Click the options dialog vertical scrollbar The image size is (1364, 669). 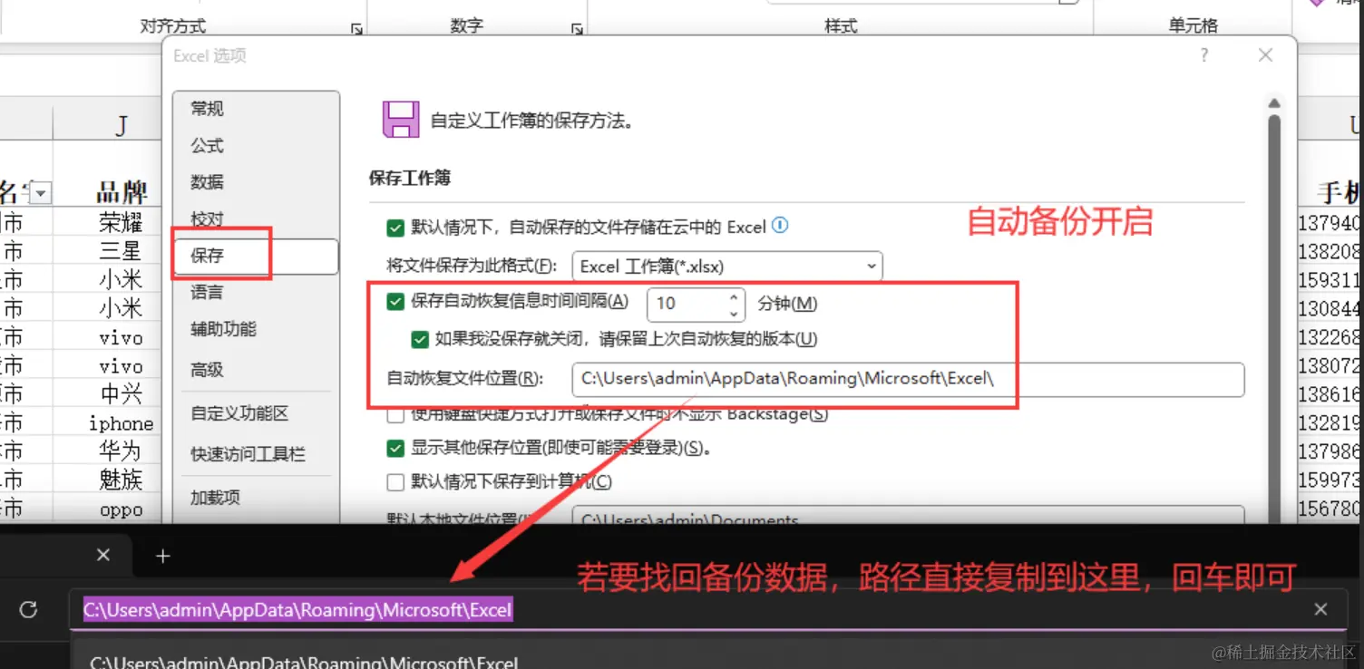point(1274,308)
